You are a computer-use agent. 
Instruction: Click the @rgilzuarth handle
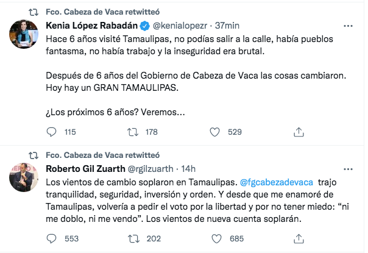tap(152, 169)
